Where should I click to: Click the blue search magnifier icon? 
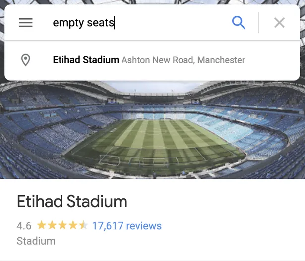tap(239, 23)
